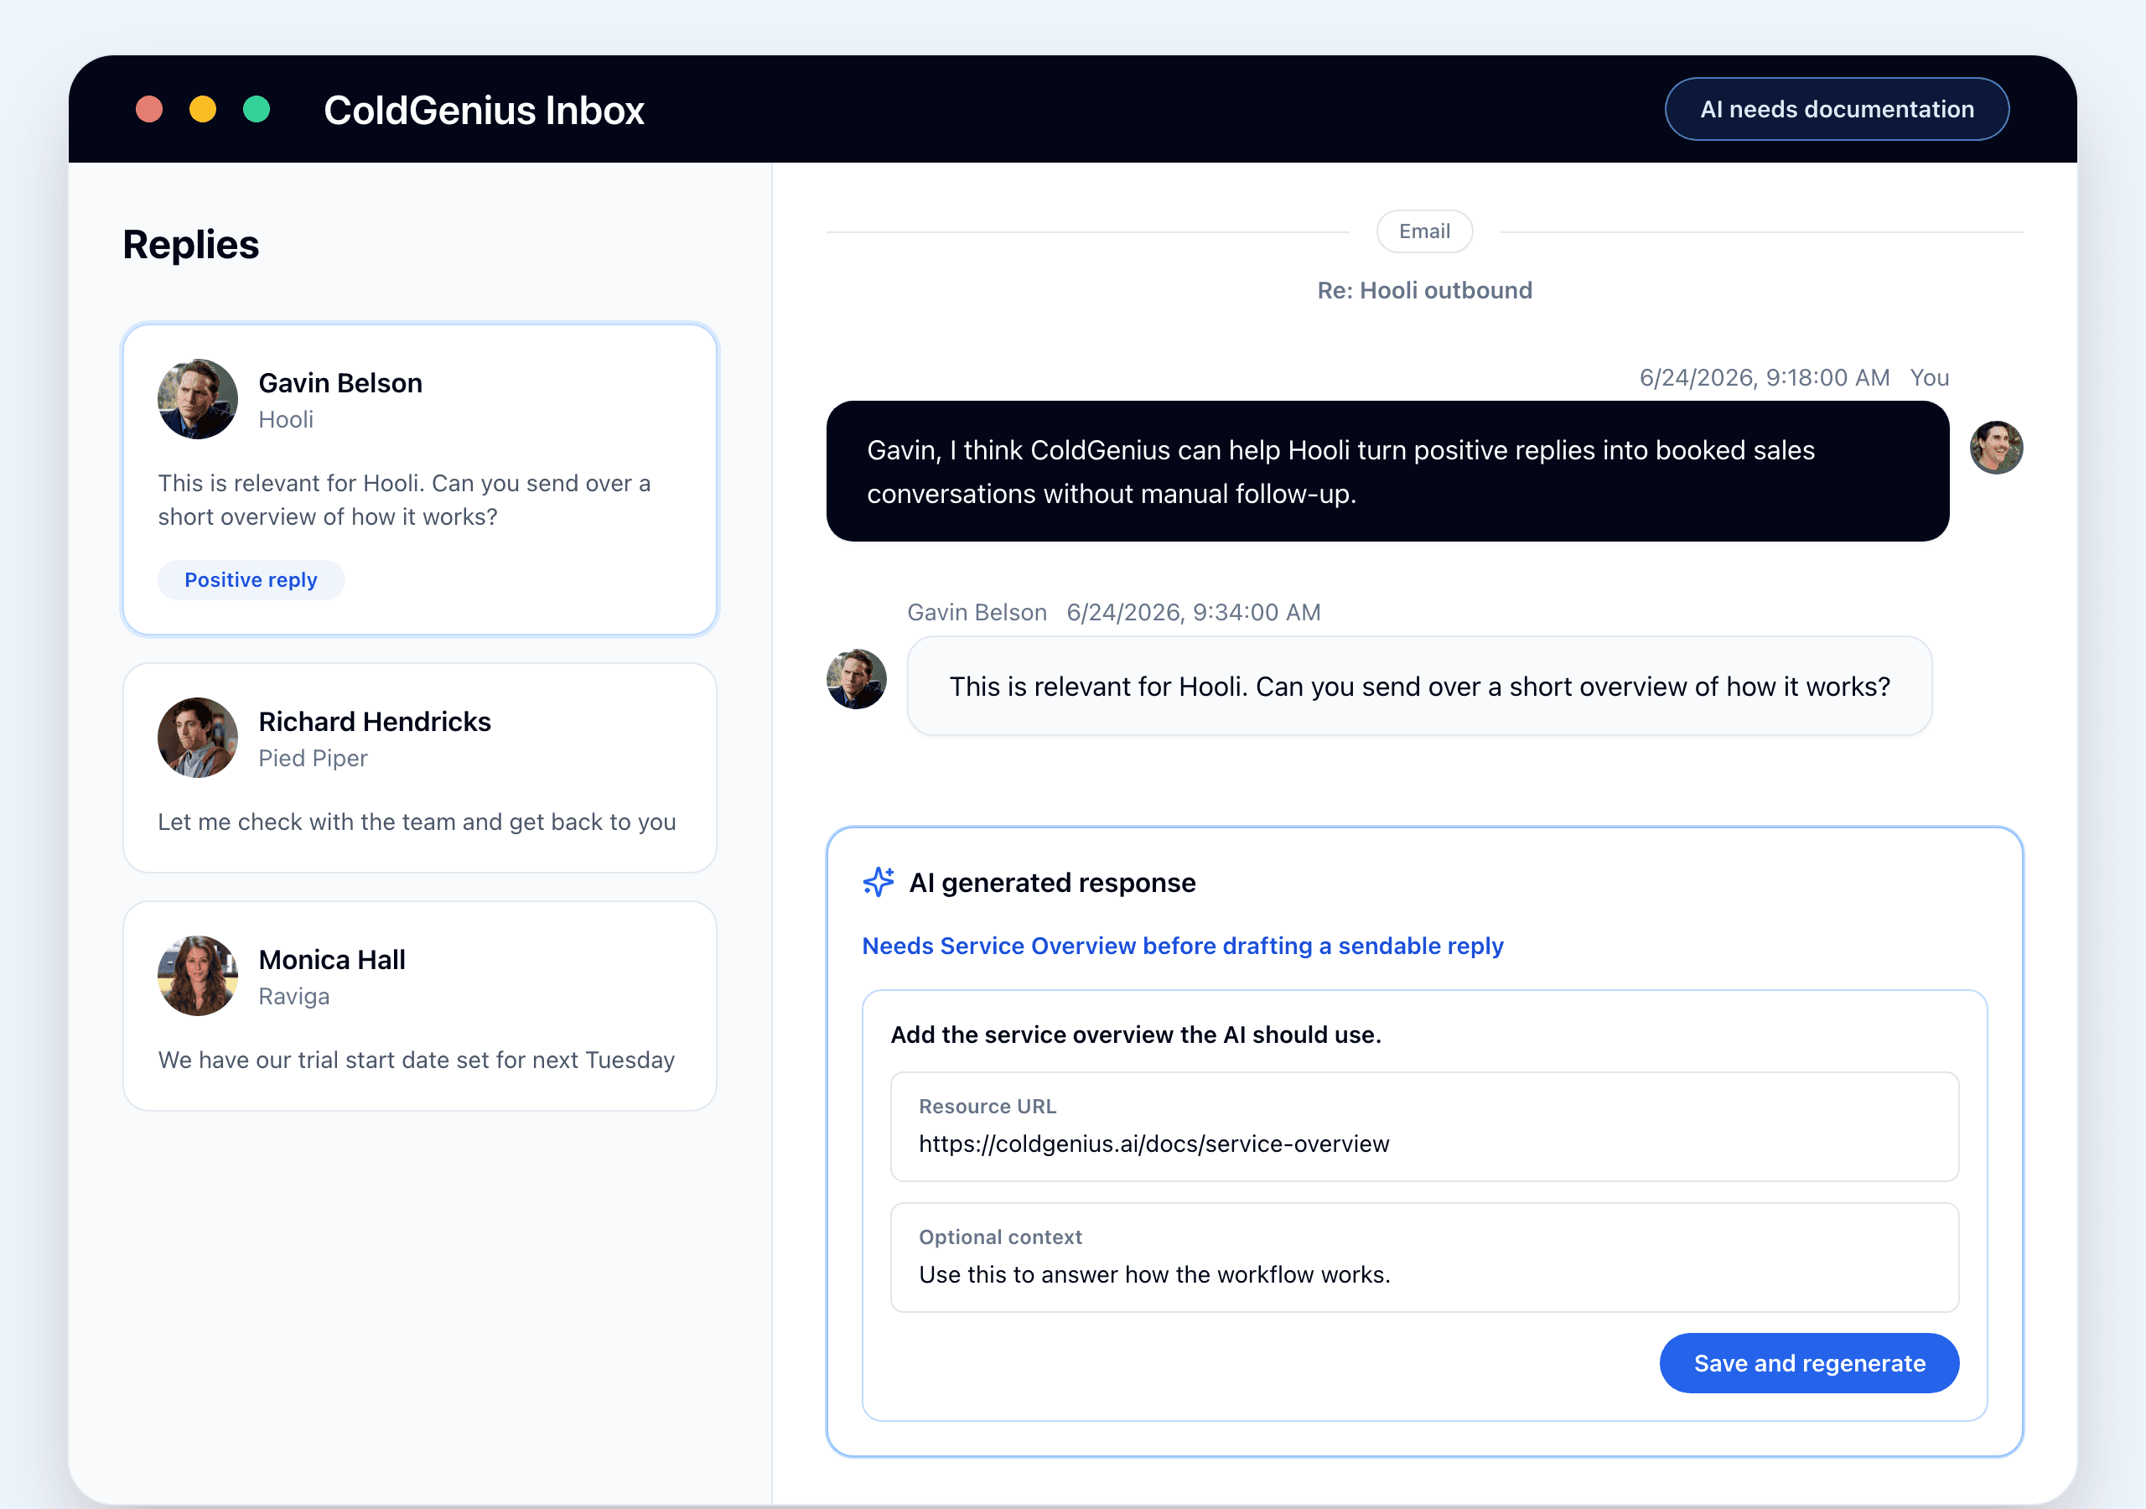Select the Positive reply tag
Viewport: 2146px width, 1509px height.
pos(251,579)
